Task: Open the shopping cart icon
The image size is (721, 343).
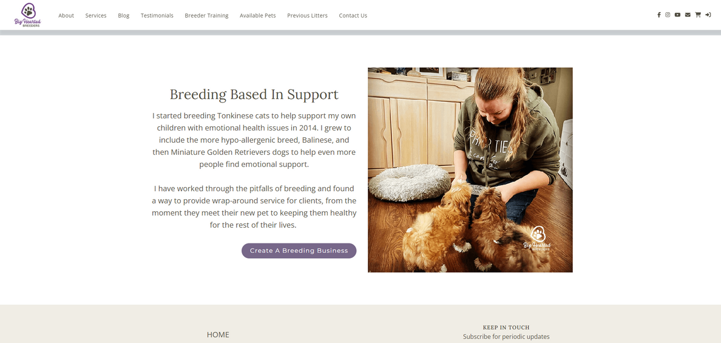Action: [x=698, y=15]
